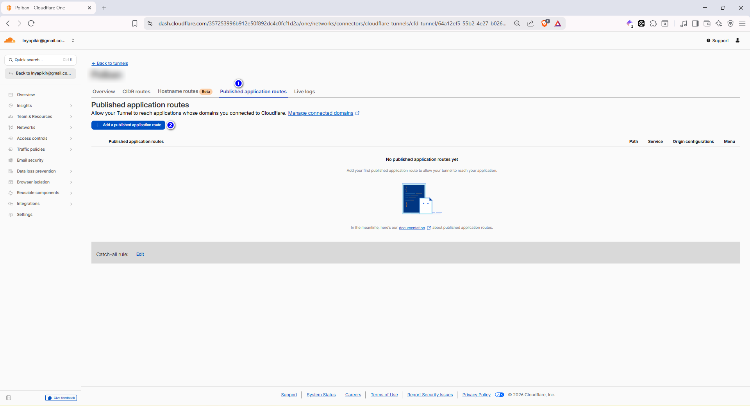The width and height of the screenshot is (750, 406).
Task: Click the share page icon
Action: 530,23
